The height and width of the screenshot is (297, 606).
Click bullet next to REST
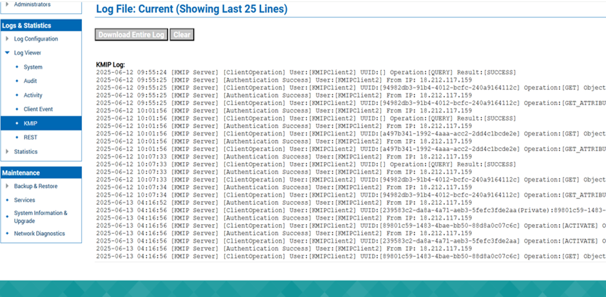pyautogui.click(x=17, y=137)
